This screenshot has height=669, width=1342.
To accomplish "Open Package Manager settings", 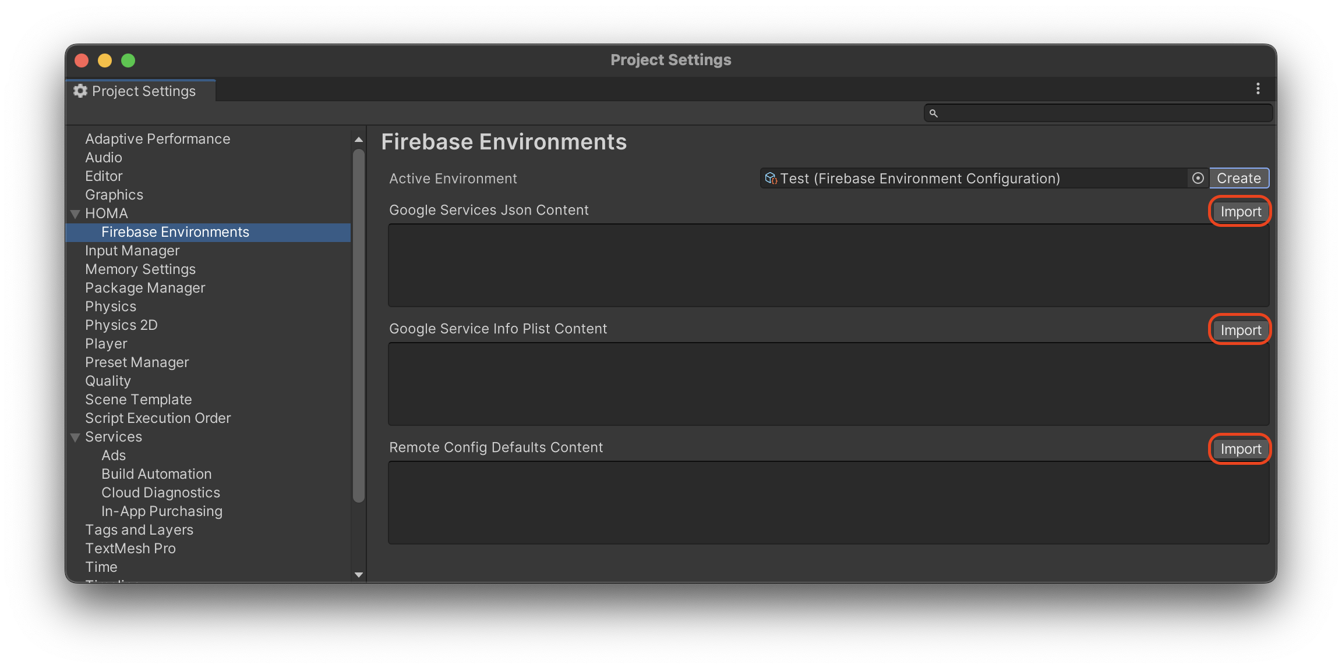I will point(145,287).
